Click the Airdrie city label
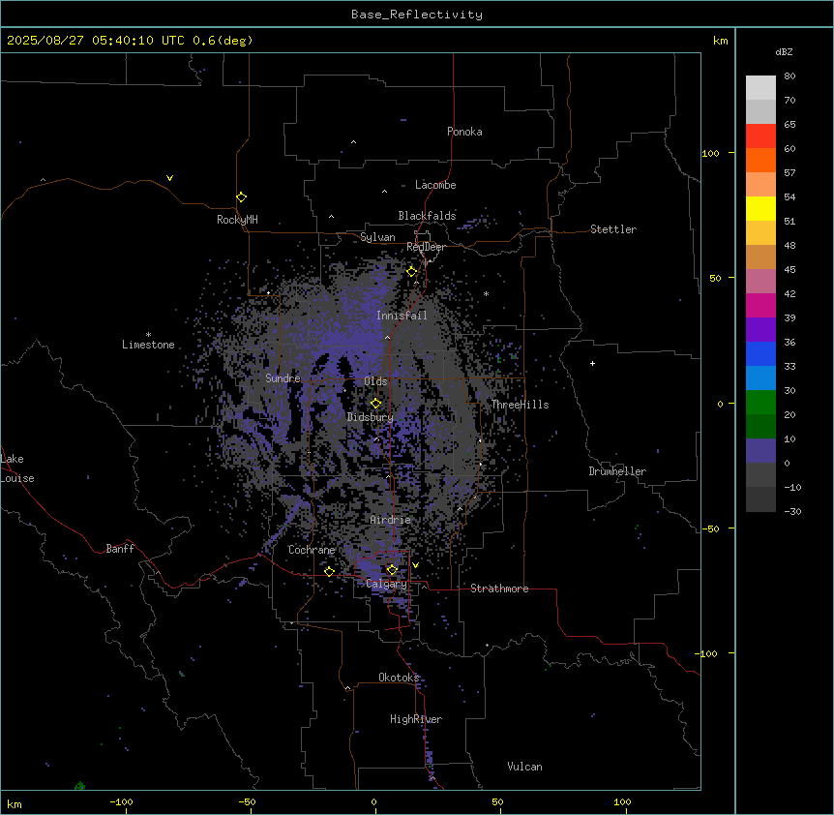 pos(390,520)
